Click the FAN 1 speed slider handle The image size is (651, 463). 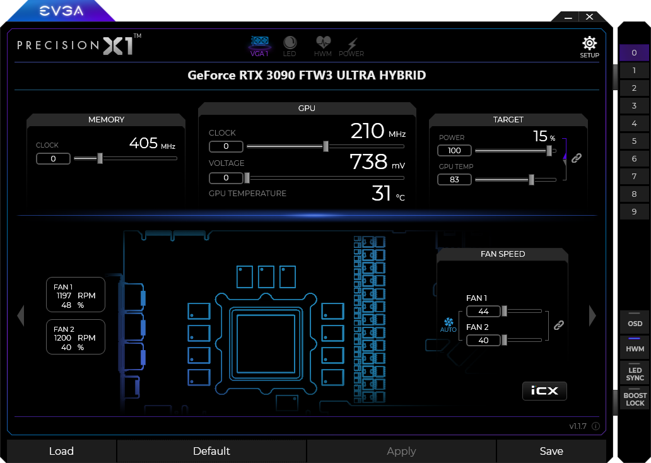[x=505, y=311]
